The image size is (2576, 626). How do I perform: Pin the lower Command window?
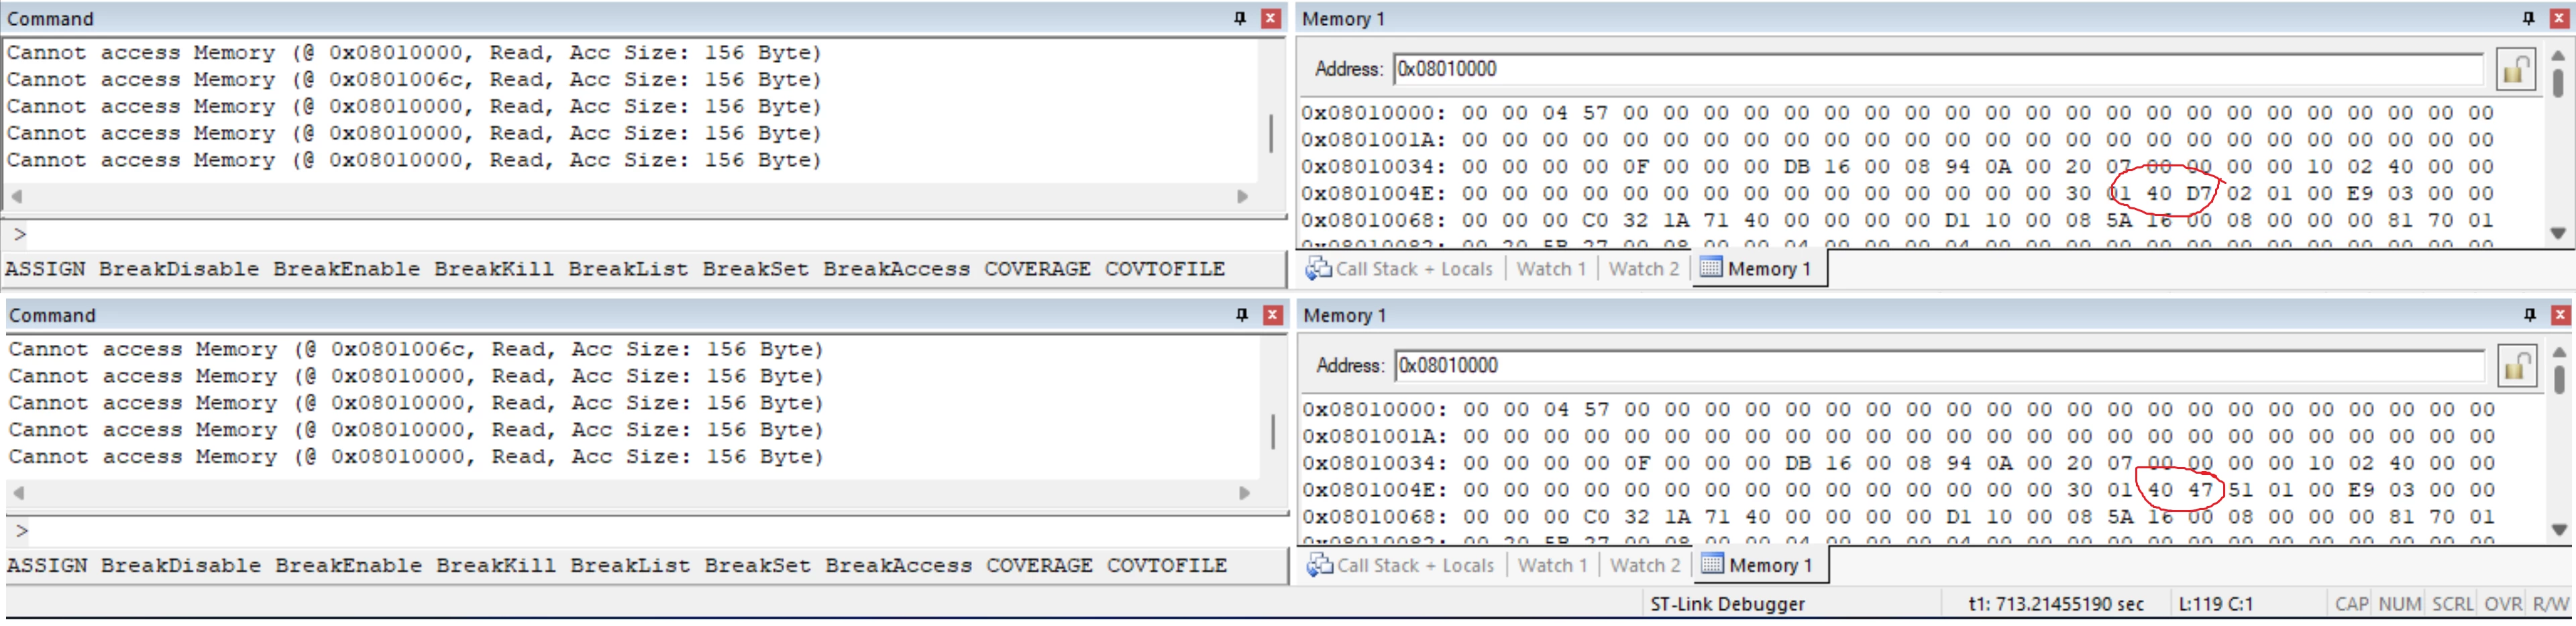(1242, 315)
